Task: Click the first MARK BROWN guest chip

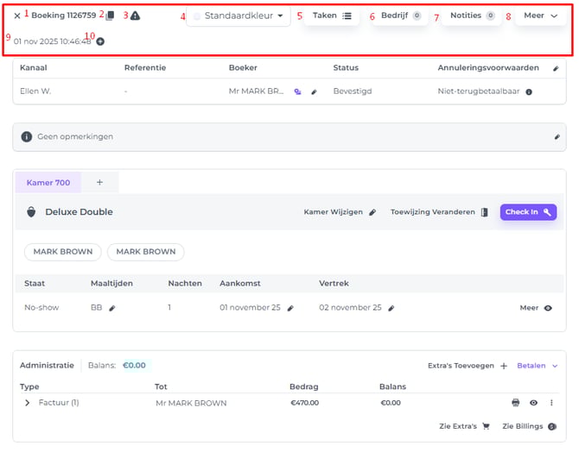Action: coord(62,252)
